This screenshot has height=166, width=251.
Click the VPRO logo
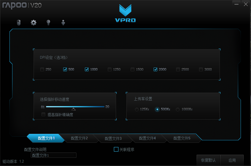point(125,13)
